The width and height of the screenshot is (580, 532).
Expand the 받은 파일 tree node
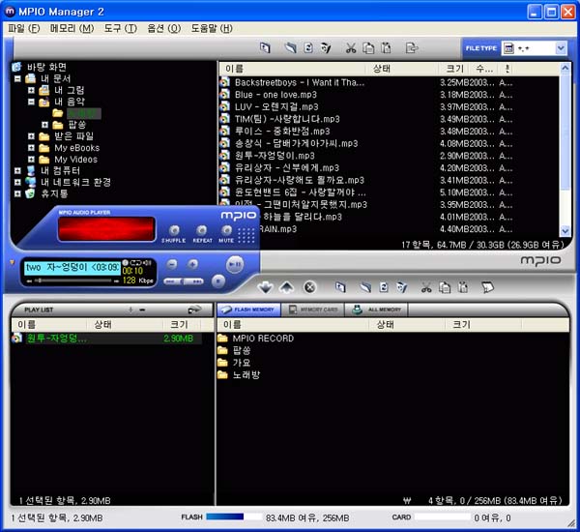coord(31,136)
